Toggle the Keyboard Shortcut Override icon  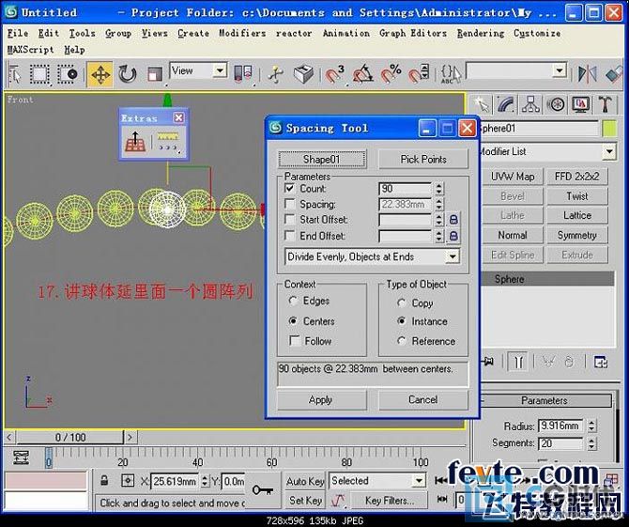(x=303, y=74)
